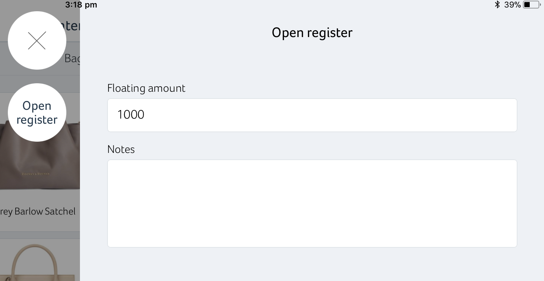Tap the round Open register button
Image resolution: width=544 pixels, height=281 pixels.
[x=37, y=112]
